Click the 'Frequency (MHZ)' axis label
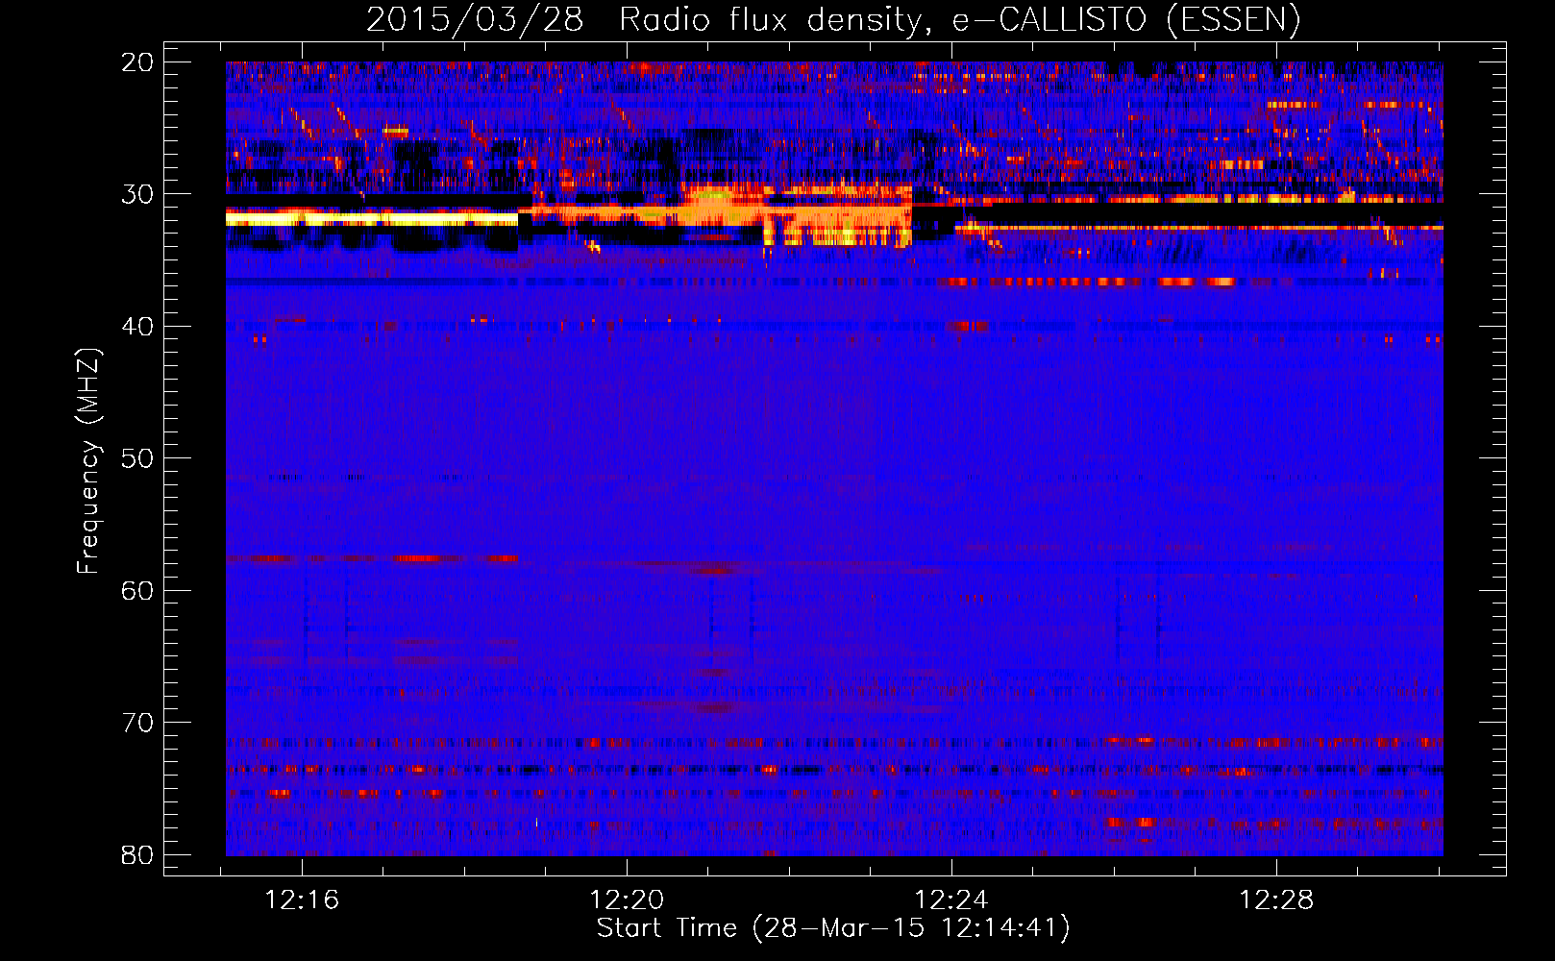 point(88,460)
